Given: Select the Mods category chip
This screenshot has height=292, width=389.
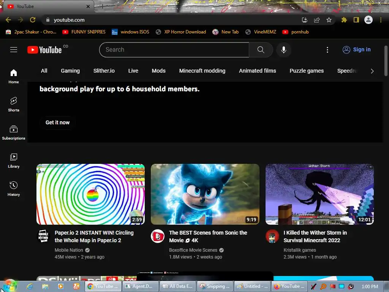Looking at the screenshot, I should [158, 71].
